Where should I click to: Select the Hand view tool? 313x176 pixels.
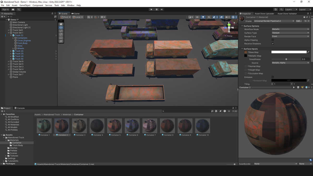coord(61,24)
